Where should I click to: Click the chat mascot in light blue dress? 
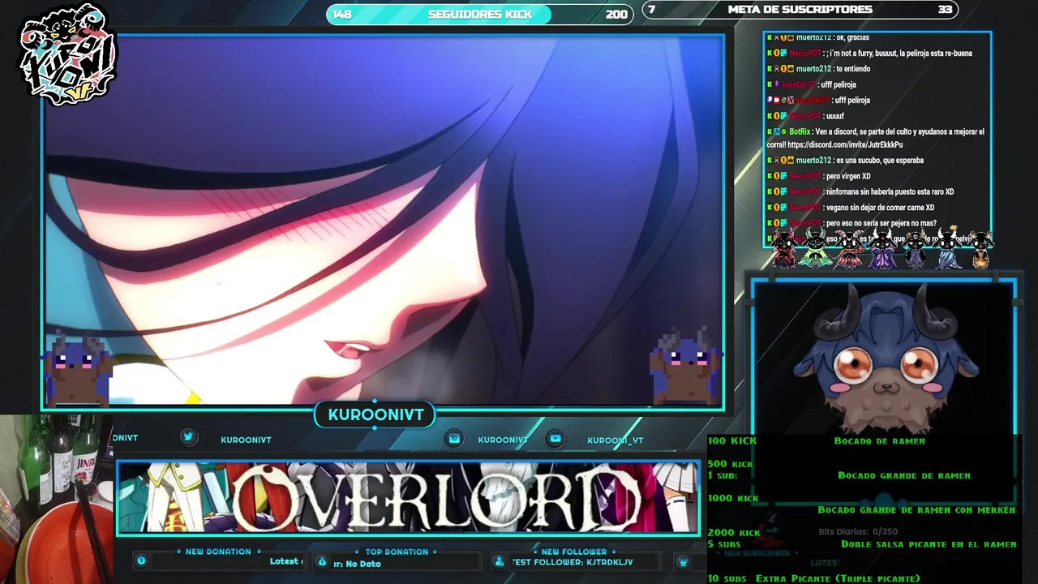(947, 248)
